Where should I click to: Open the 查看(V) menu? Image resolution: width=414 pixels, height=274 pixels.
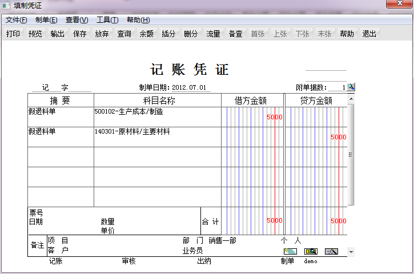(77, 20)
